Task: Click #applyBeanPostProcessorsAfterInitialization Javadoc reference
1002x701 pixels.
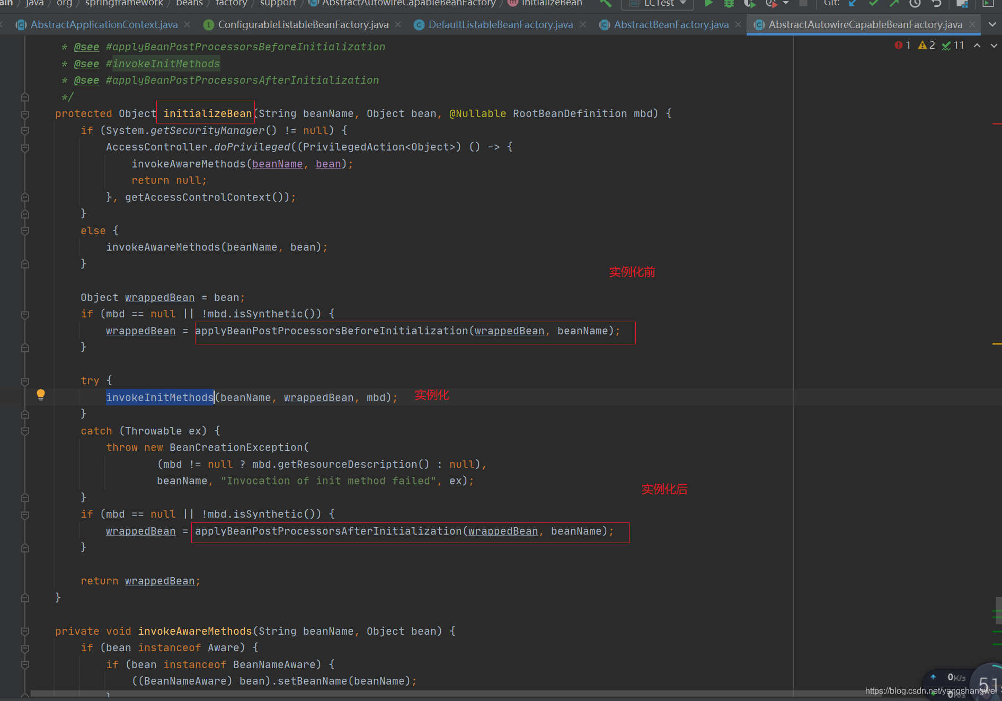Action: coord(242,81)
